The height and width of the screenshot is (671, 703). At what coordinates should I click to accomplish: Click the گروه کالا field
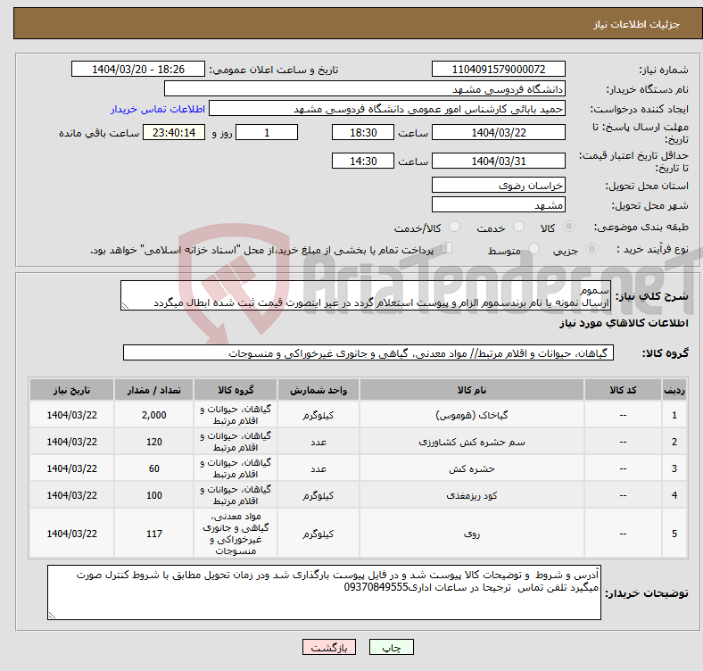point(368,352)
